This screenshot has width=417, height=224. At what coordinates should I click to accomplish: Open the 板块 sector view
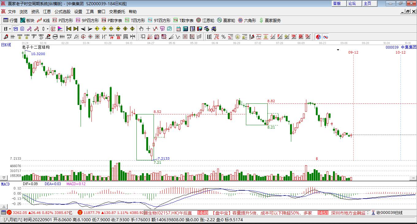point(27,21)
